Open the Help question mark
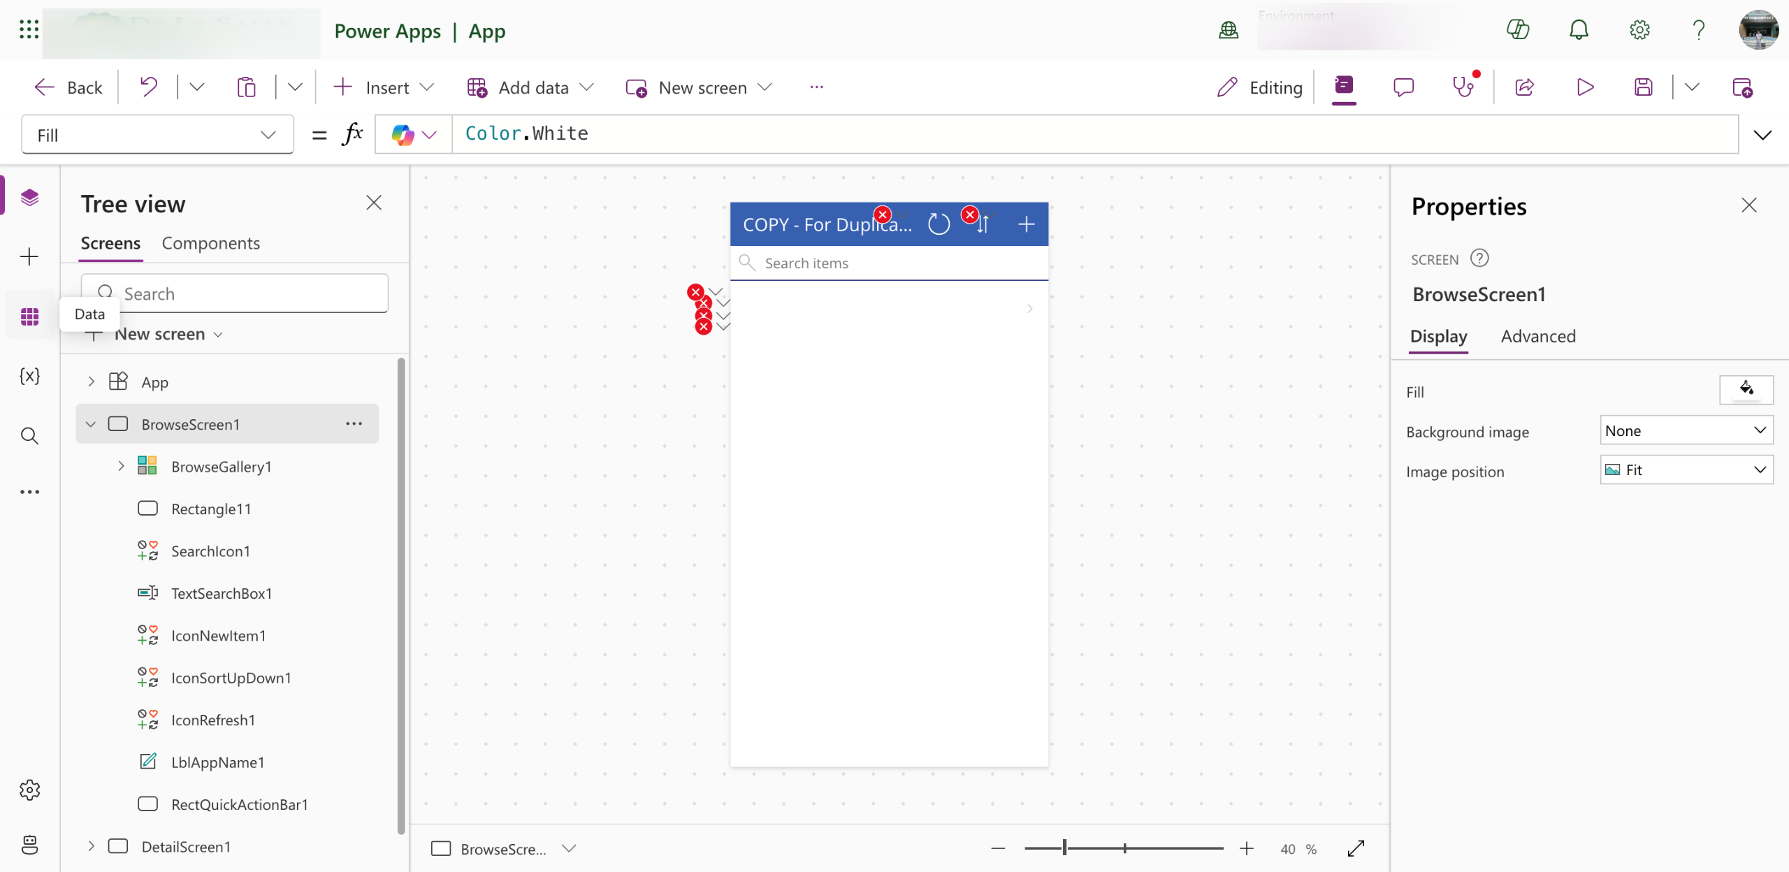The image size is (1789, 872). 1699,29
